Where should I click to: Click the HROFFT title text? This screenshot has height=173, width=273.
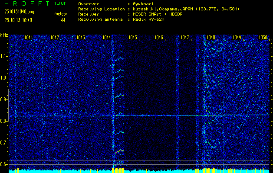pyautogui.click(x=27, y=3)
